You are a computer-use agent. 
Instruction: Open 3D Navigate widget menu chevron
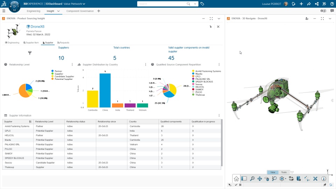click(330, 19)
